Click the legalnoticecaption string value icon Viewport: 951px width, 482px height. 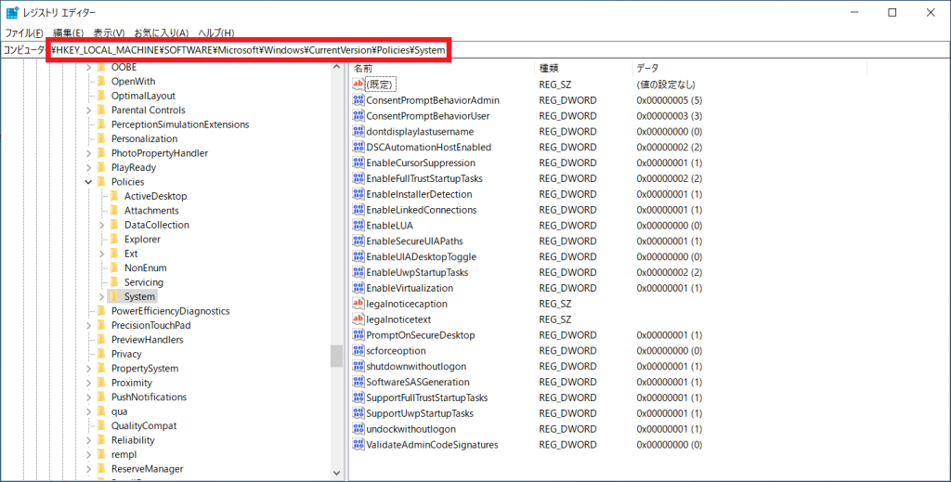click(358, 304)
